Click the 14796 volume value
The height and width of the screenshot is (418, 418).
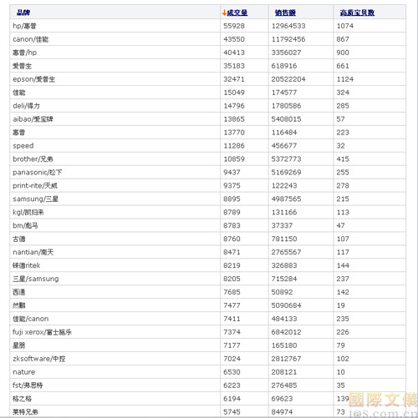[234, 106]
